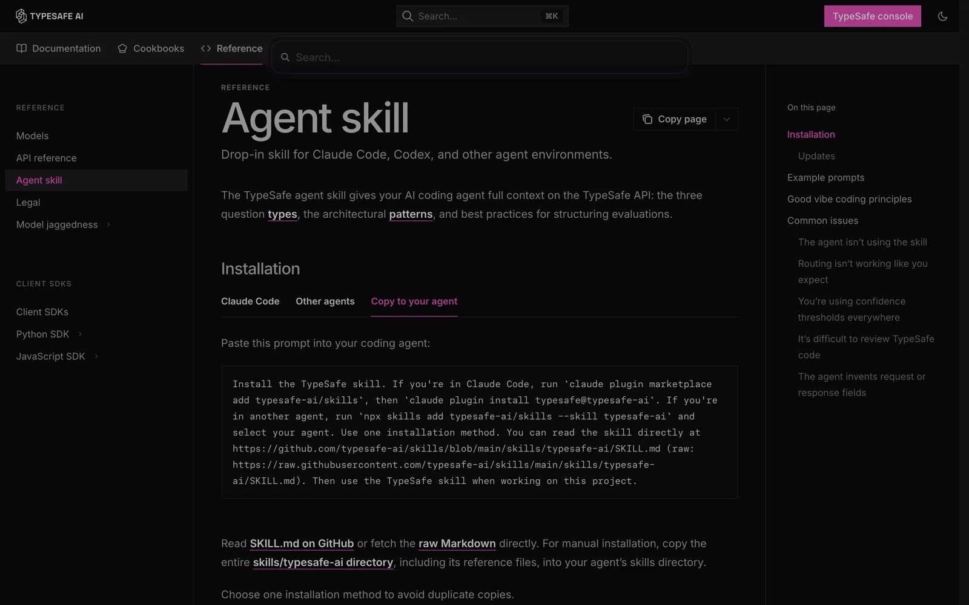Image resolution: width=969 pixels, height=605 pixels.
Task: Jump to 'The agent invents request or response fields'
Action: [x=862, y=384]
